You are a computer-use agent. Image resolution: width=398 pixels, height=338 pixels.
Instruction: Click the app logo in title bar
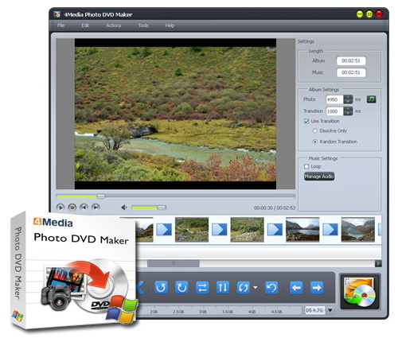click(57, 14)
